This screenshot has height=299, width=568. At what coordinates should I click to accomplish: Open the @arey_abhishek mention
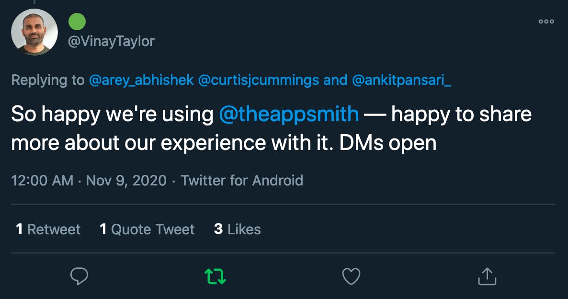[141, 80]
